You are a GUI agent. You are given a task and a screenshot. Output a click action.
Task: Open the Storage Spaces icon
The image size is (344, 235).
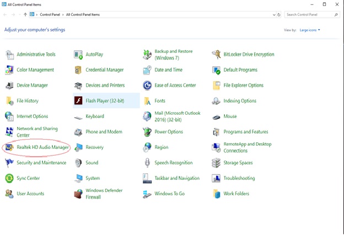pyautogui.click(x=216, y=163)
